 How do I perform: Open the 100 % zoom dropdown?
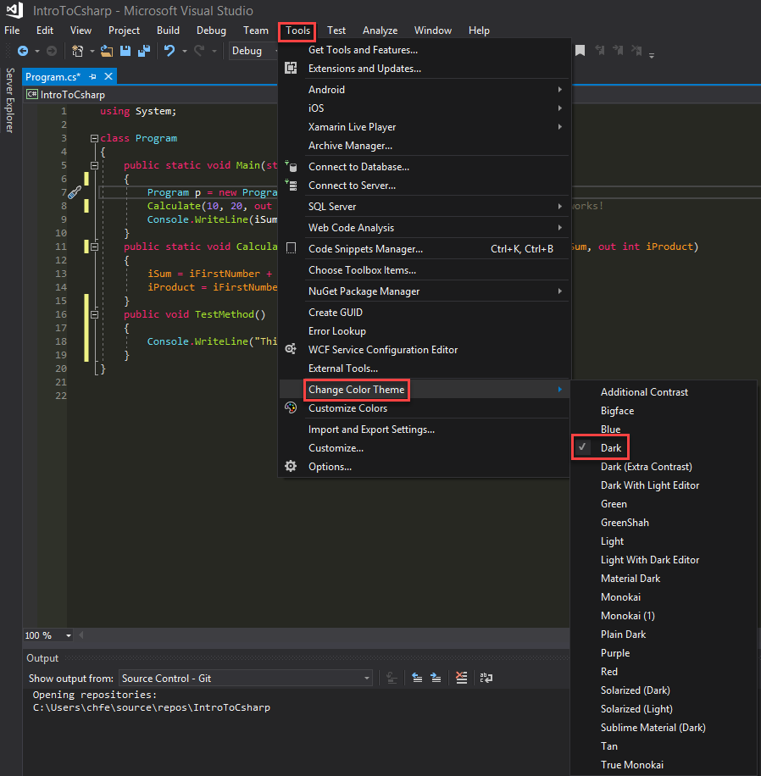(69, 635)
